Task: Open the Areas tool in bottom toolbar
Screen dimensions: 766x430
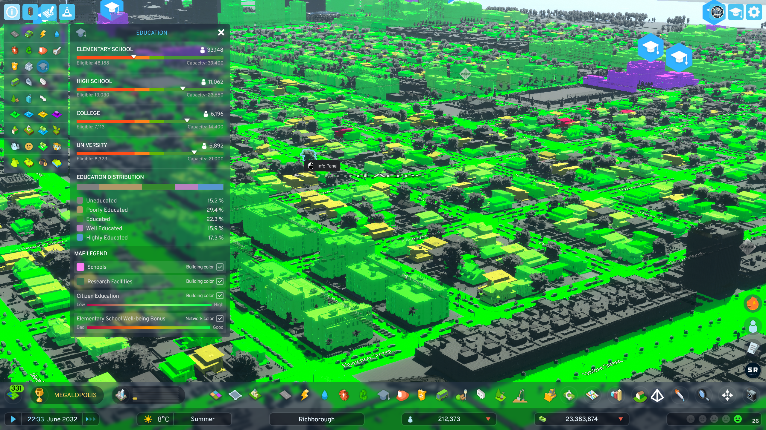Action: click(235, 395)
